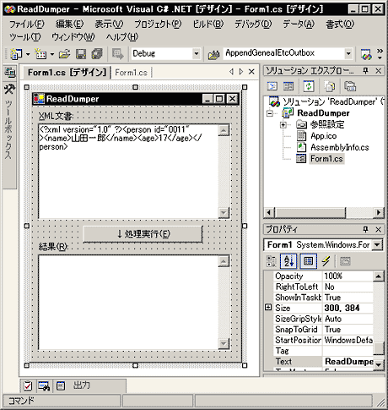Toggle Alphabetic sort in Properties panel
The image size is (388, 410).
(x=288, y=261)
